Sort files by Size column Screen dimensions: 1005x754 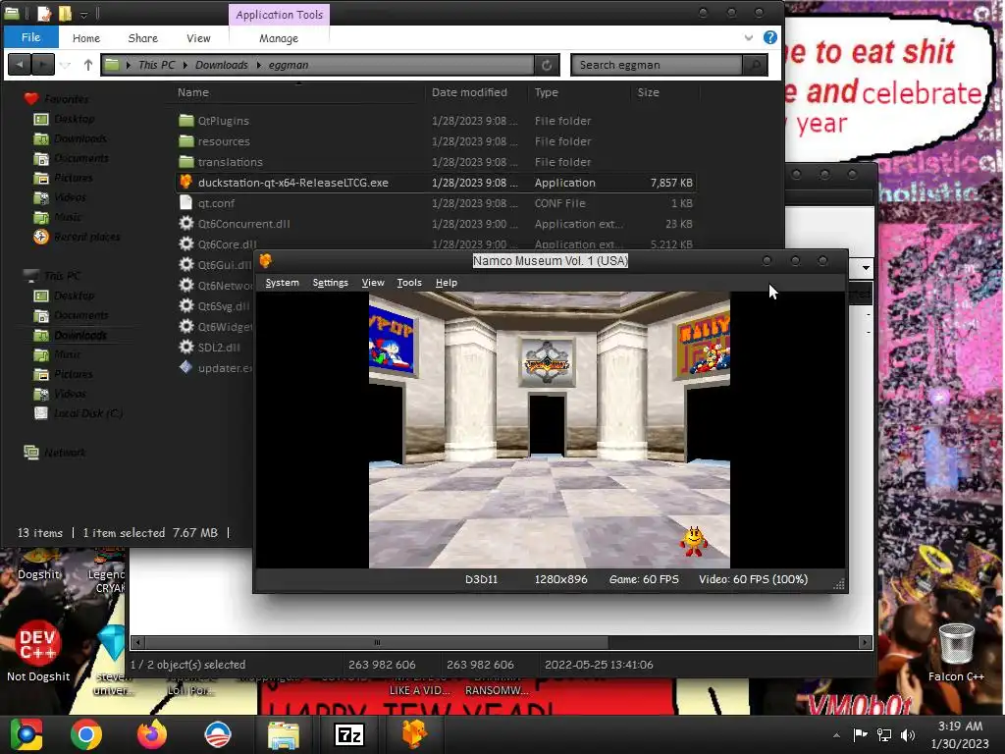coord(648,92)
